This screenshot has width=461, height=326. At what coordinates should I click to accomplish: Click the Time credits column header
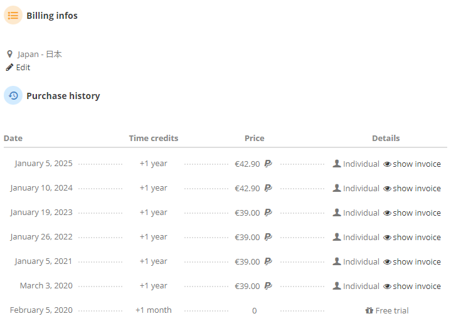pyautogui.click(x=154, y=138)
